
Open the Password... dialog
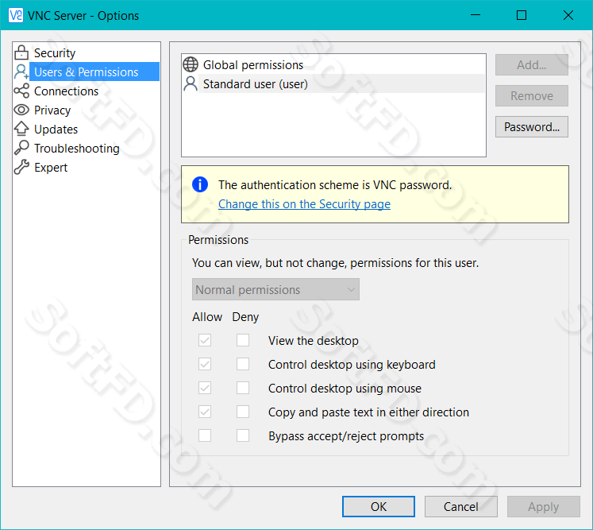point(531,127)
